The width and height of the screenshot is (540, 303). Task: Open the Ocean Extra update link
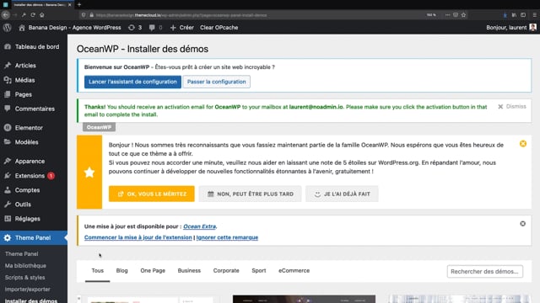(199, 226)
